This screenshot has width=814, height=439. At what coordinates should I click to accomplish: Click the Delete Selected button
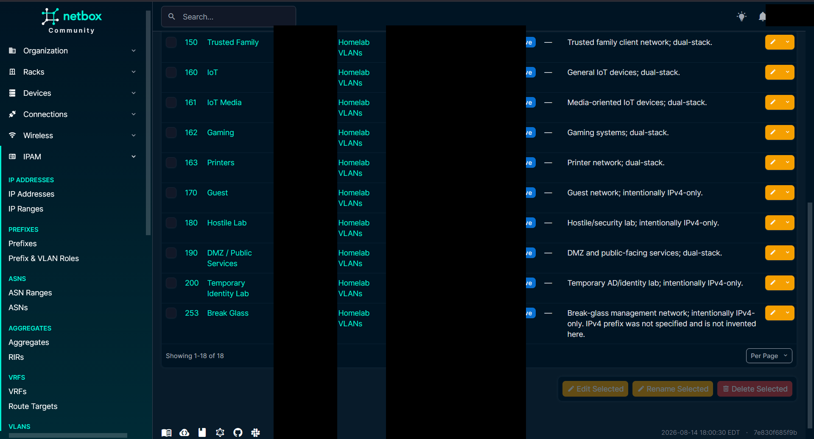[755, 389]
